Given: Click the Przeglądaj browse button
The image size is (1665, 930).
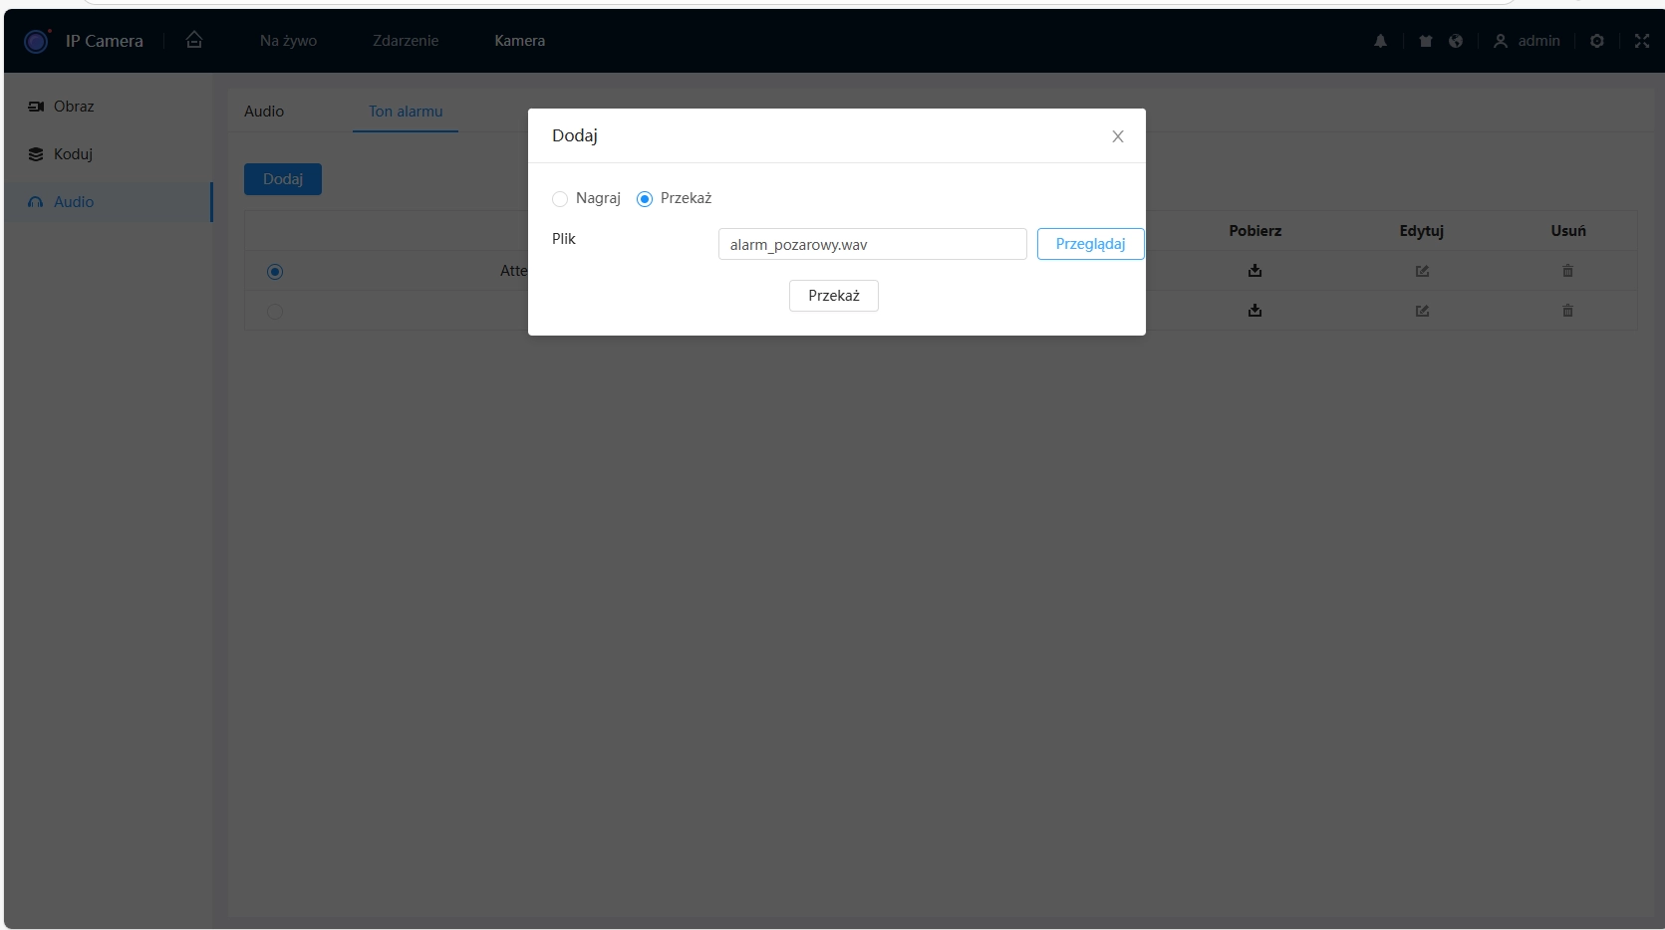Looking at the screenshot, I should pyautogui.click(x=1090, y=244).
